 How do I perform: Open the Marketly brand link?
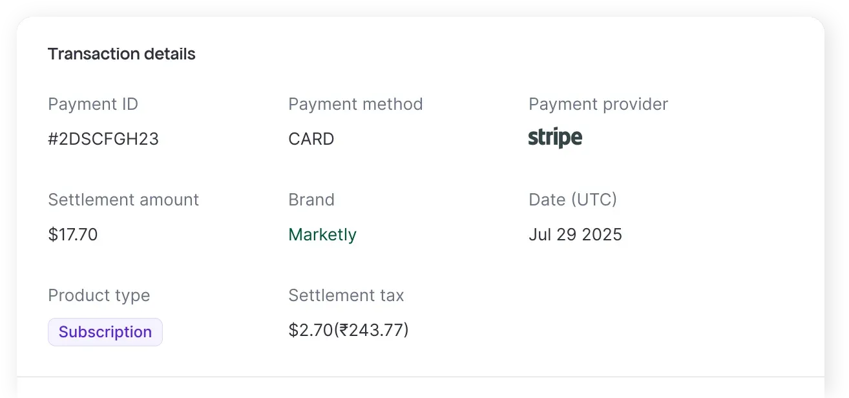(x=322, y=235)
